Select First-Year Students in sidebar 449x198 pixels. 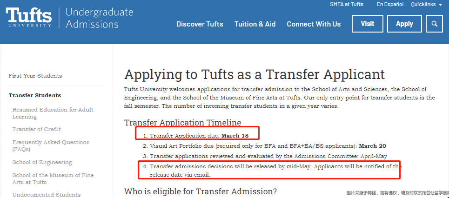[35, 76]
